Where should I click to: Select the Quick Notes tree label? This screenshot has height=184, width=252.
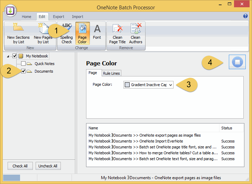pos(45,64)
